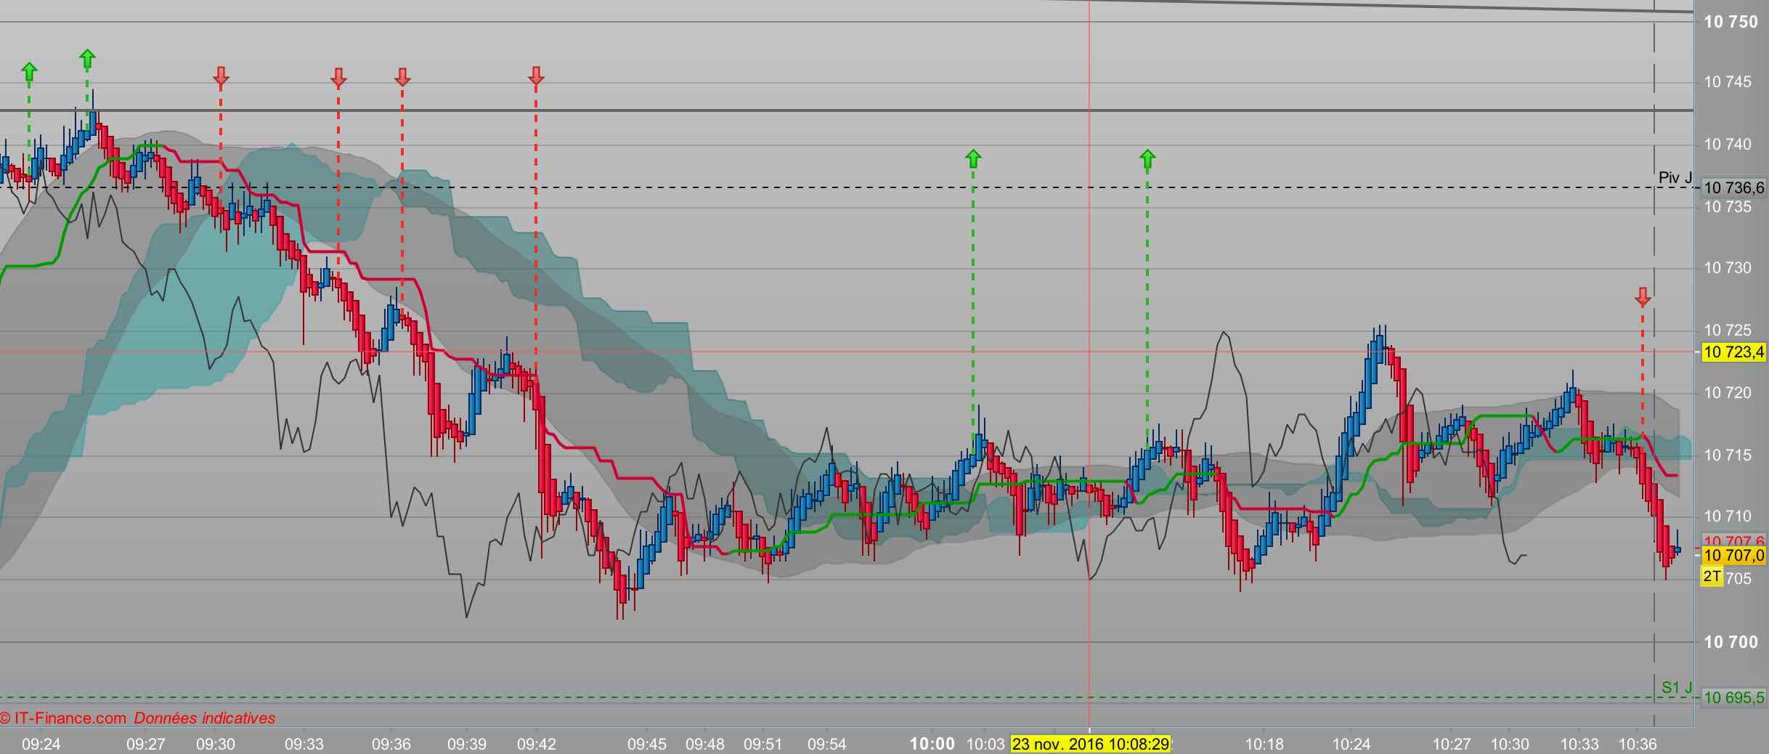The height and width of the screenshot is (754, 1769).
Task: Click the red down-arrow signal at 09:42
Action: [x=536, y=76]
